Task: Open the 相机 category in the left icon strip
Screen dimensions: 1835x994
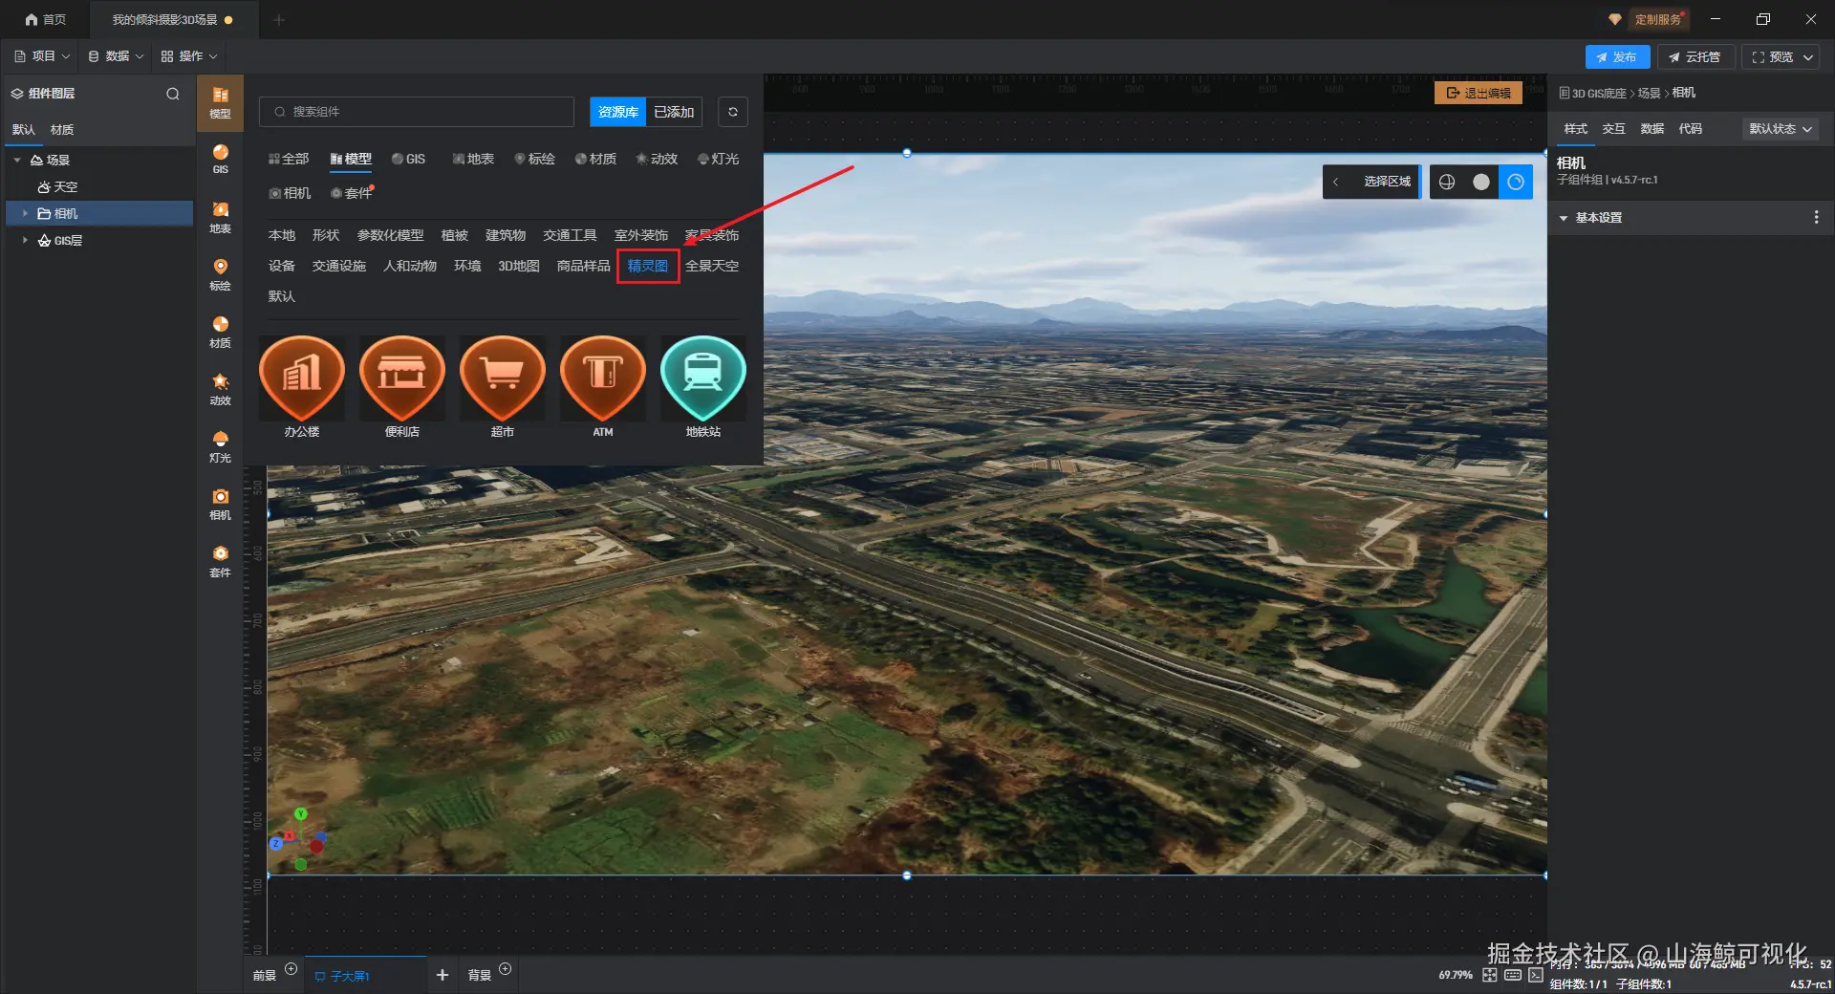Action: (x=220, y=504)
